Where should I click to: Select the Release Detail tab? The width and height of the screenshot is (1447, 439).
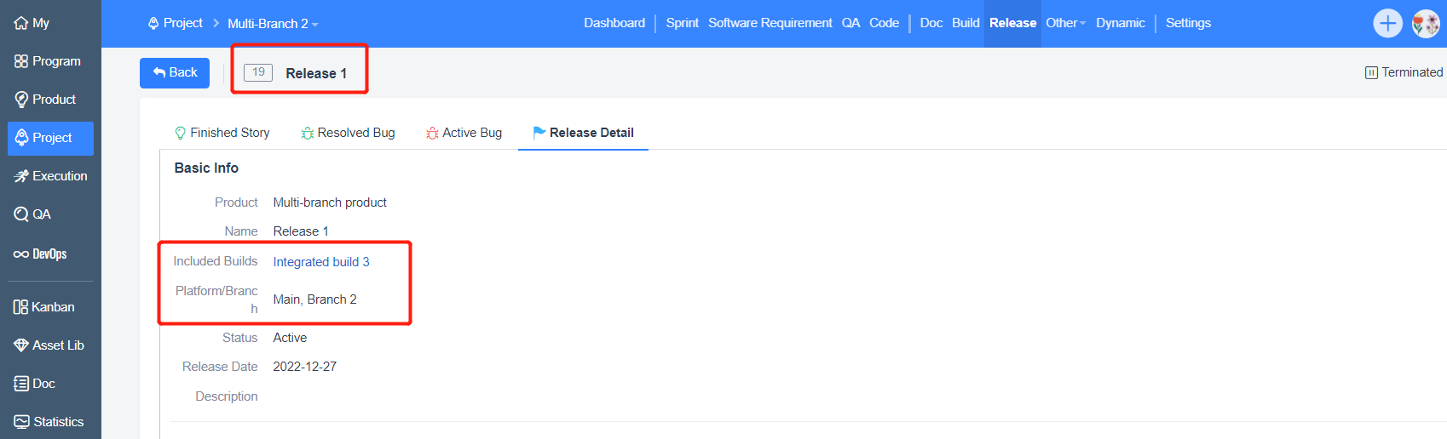click(x=583, y=133)
